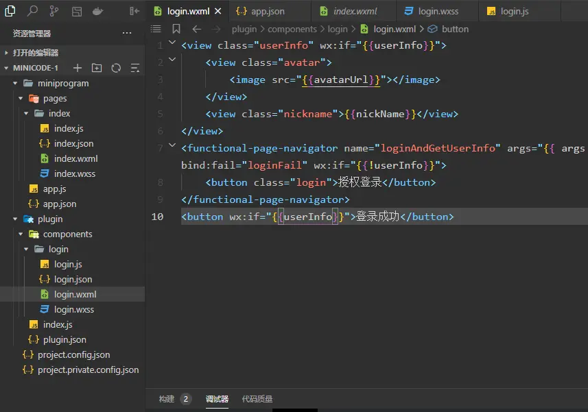Screen dimensions: 588x412
Task: Open project.config.json in the file tree
Action: pos(73,354)
